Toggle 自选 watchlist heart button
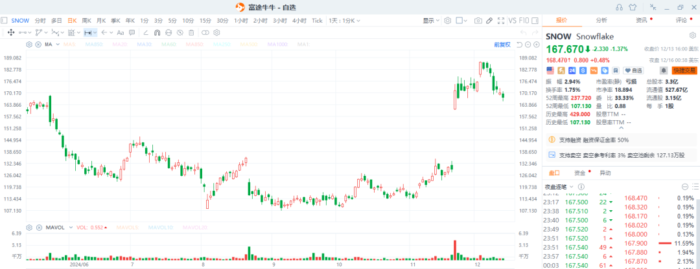This screenshot has width=700, height=269. click(x=633, y=70)
